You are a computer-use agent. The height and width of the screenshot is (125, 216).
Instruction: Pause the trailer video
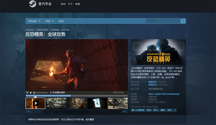tap(27, 93)
